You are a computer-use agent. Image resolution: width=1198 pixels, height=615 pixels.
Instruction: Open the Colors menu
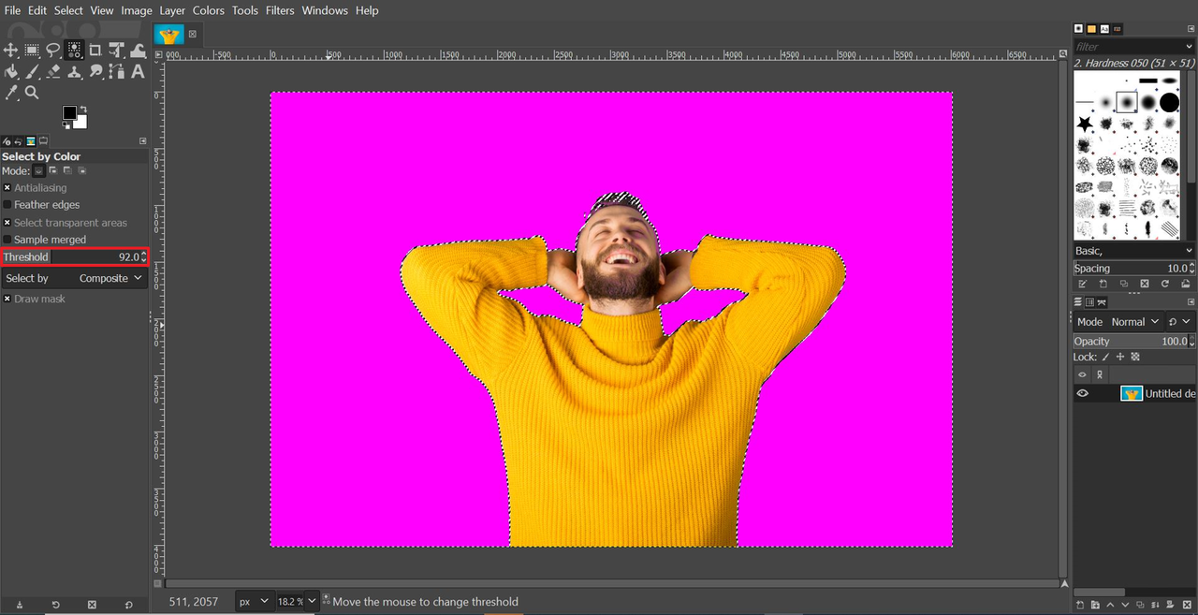click(208, 10)
